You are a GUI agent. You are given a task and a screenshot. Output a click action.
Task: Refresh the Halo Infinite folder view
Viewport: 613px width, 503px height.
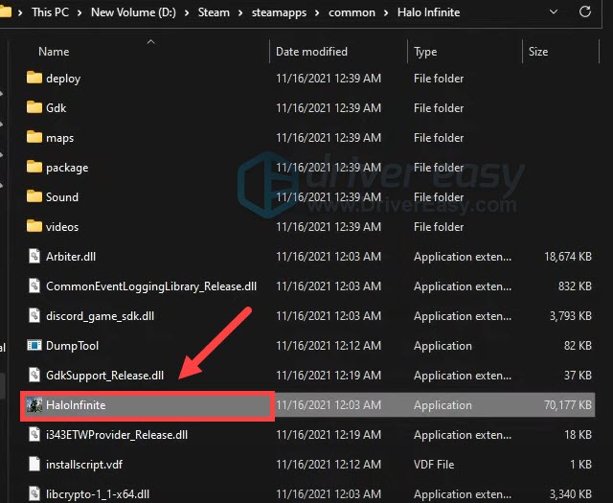585,11
